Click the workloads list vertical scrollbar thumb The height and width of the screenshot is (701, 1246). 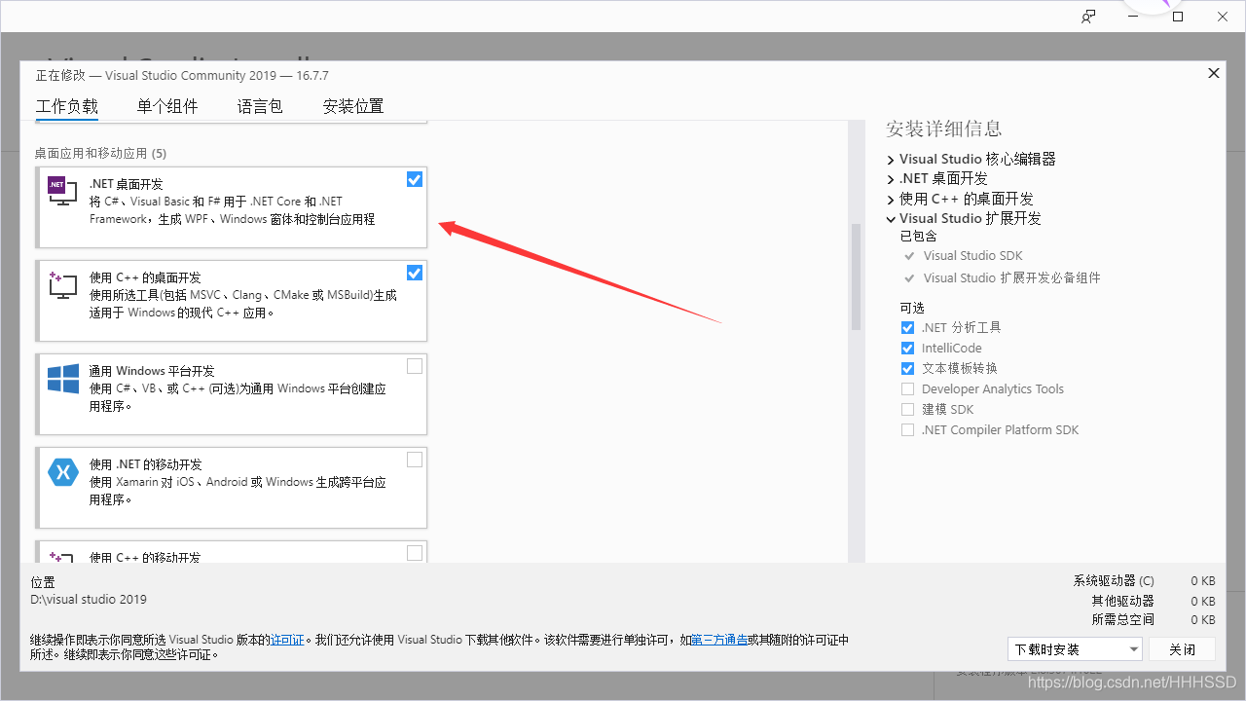857,277
